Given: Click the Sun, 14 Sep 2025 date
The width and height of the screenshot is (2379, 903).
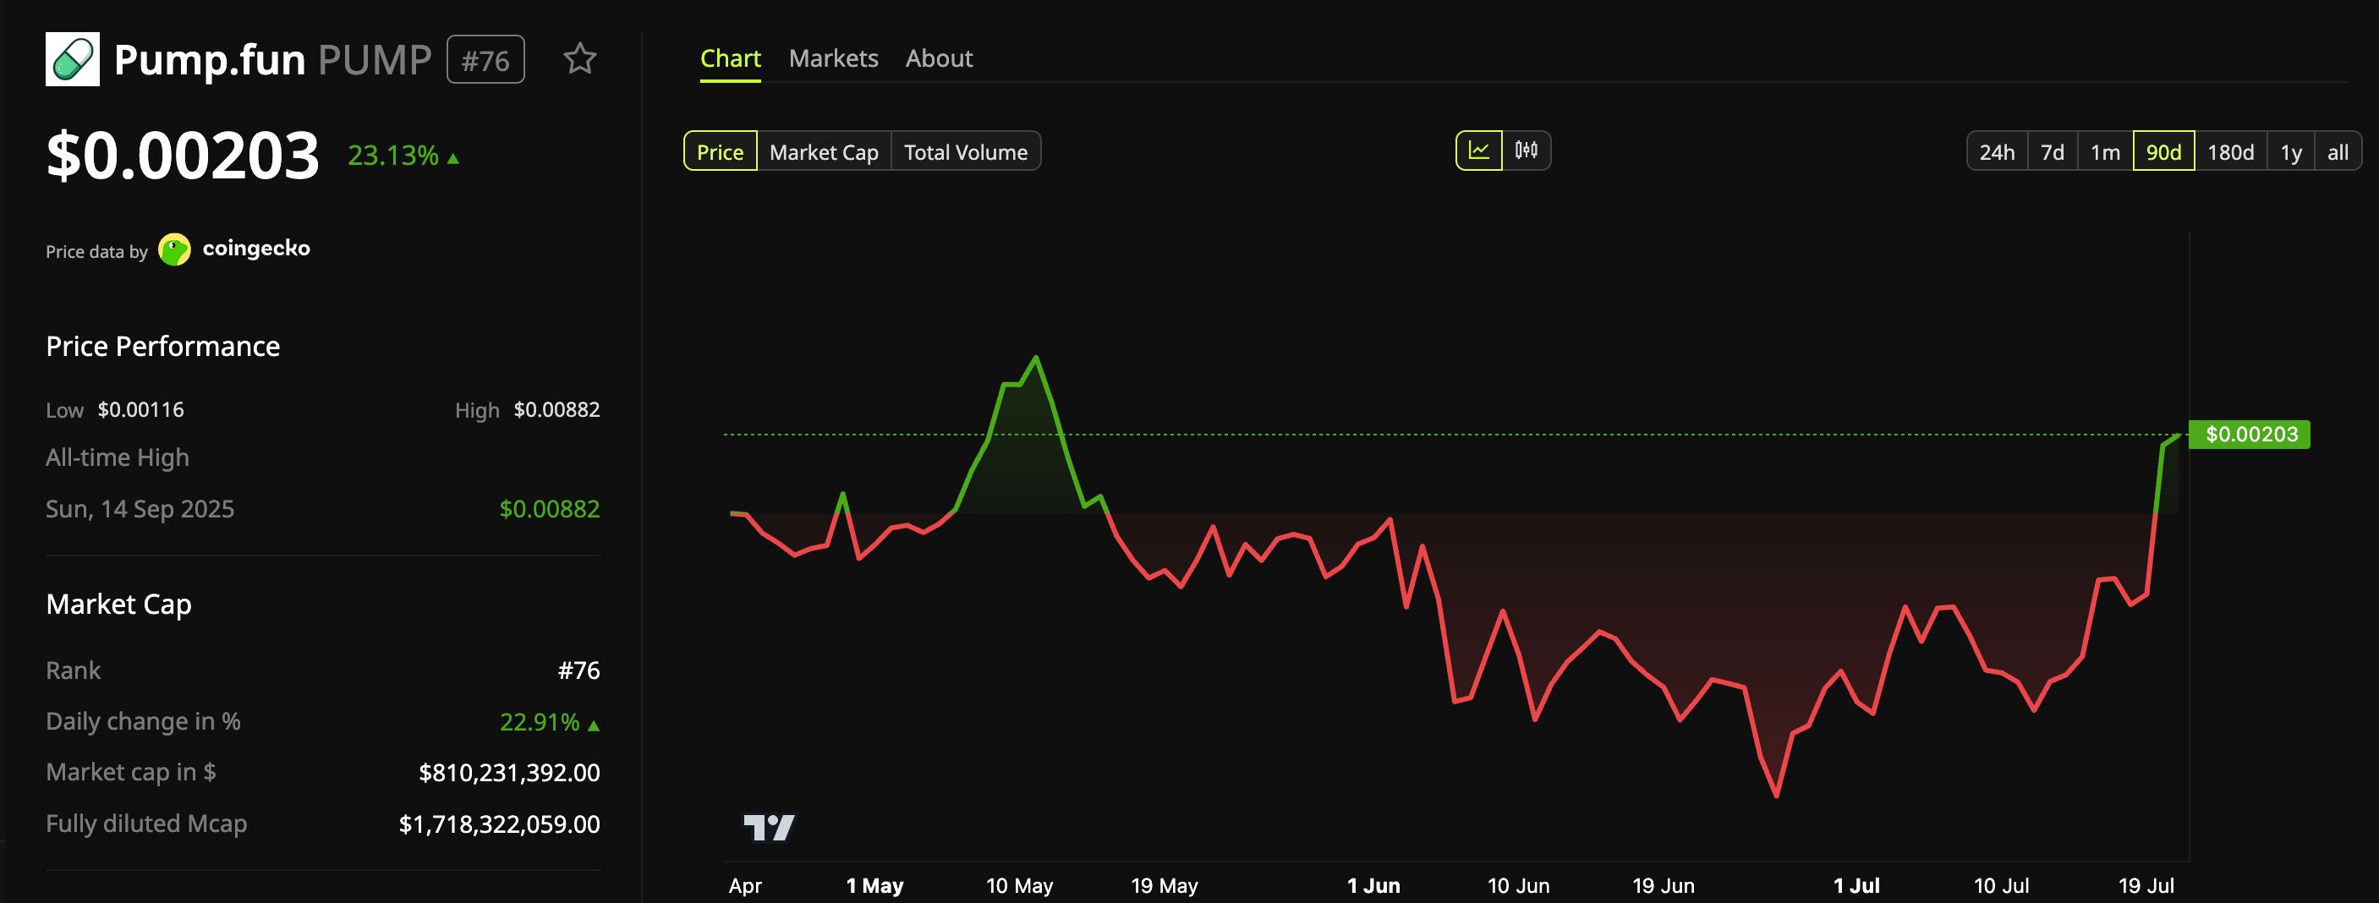Looking at the screenshot, I should pos(140,509).
